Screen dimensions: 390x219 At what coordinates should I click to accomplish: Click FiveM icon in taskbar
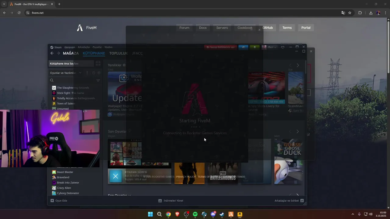click(x=231, y=214)
